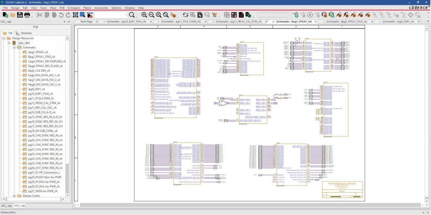The width and height of the screenshot is (431, 215).
Task: Click the create netlist N icon
Action: tap(200, 15)
